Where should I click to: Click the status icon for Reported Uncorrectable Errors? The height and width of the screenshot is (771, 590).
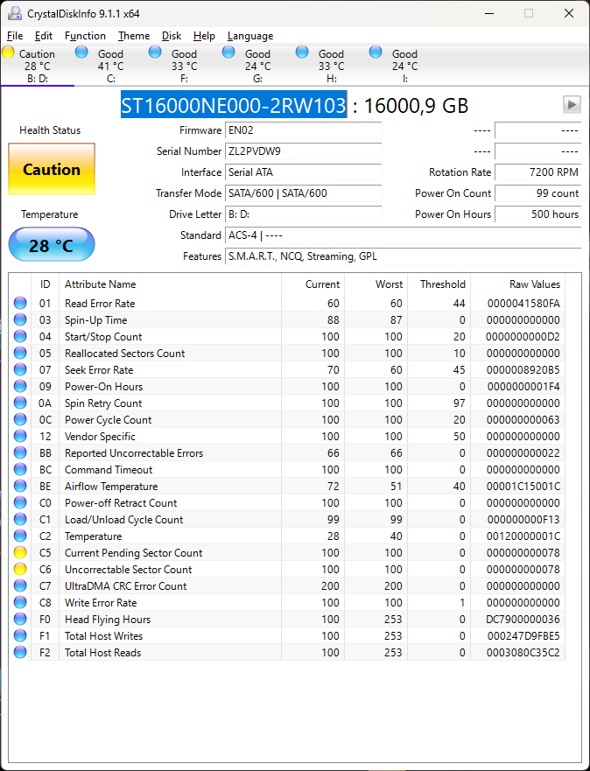click(20, 452)
